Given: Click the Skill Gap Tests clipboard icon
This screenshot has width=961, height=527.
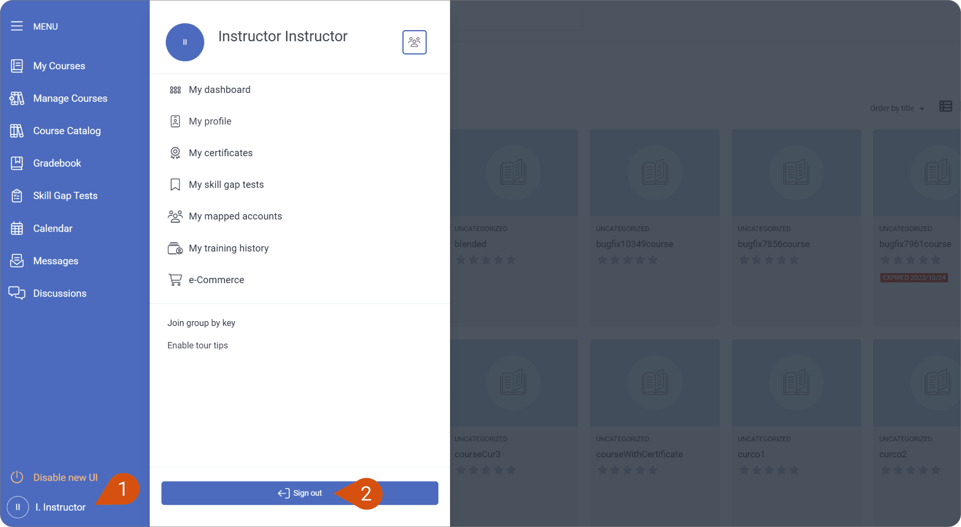Looking at the screenshot, I should click(17, 195).
